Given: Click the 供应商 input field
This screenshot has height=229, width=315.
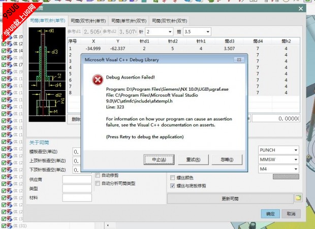Looking at the screenshot, I should pyautogui.click(x=77, y=179).
